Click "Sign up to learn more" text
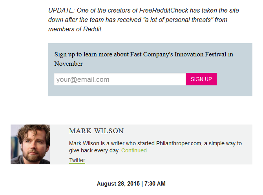 (x=81, y=54)
